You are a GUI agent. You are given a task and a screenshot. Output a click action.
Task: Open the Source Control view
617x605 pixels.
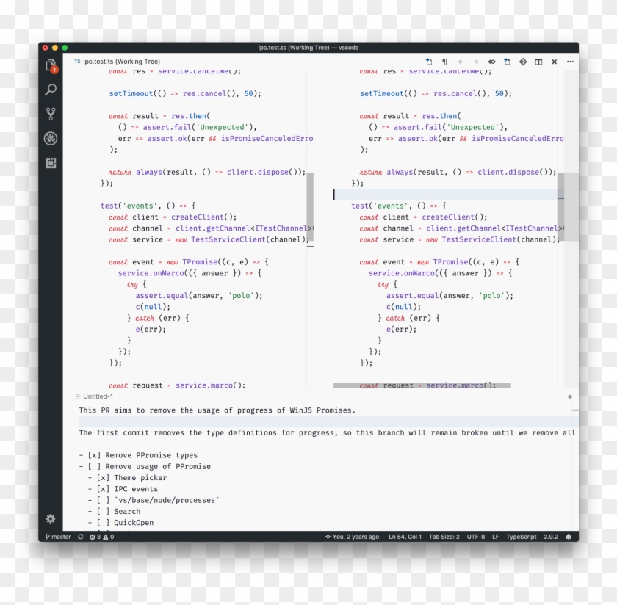[51, 114]
